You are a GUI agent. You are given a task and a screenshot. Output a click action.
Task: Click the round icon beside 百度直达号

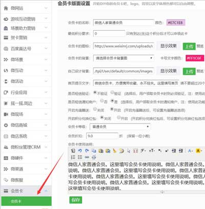[x=6, y=49]
